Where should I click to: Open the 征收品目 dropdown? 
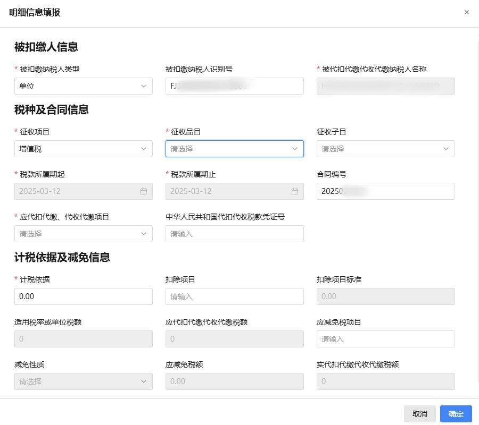[235, 149]
